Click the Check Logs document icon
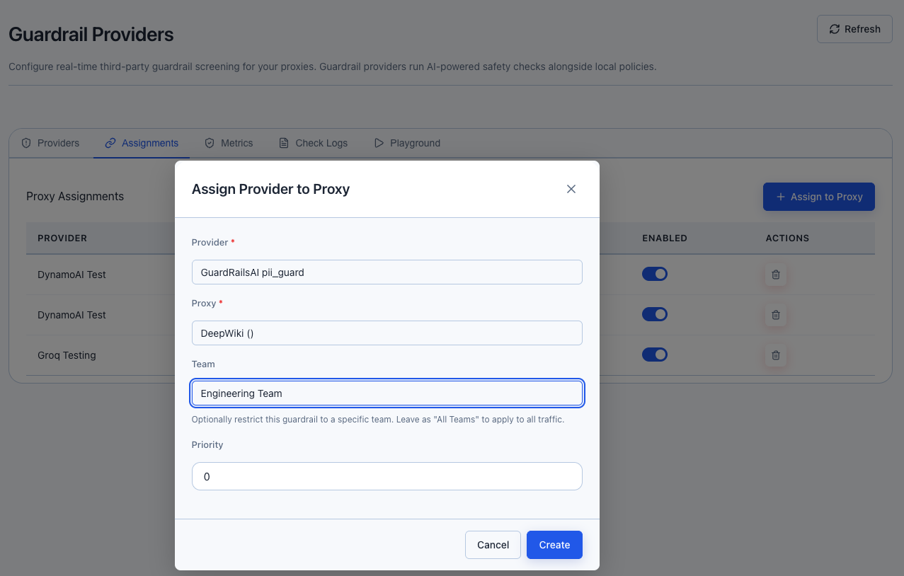This screenshot has height=576, width=904. click(284, 143)
